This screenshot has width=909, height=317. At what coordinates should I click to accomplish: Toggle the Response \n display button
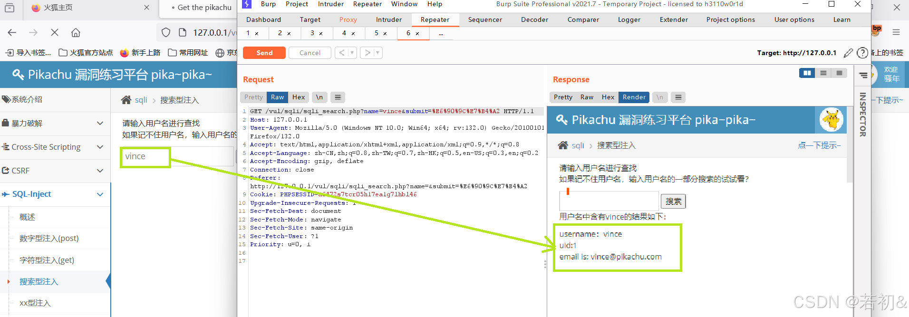click(660, 97)
